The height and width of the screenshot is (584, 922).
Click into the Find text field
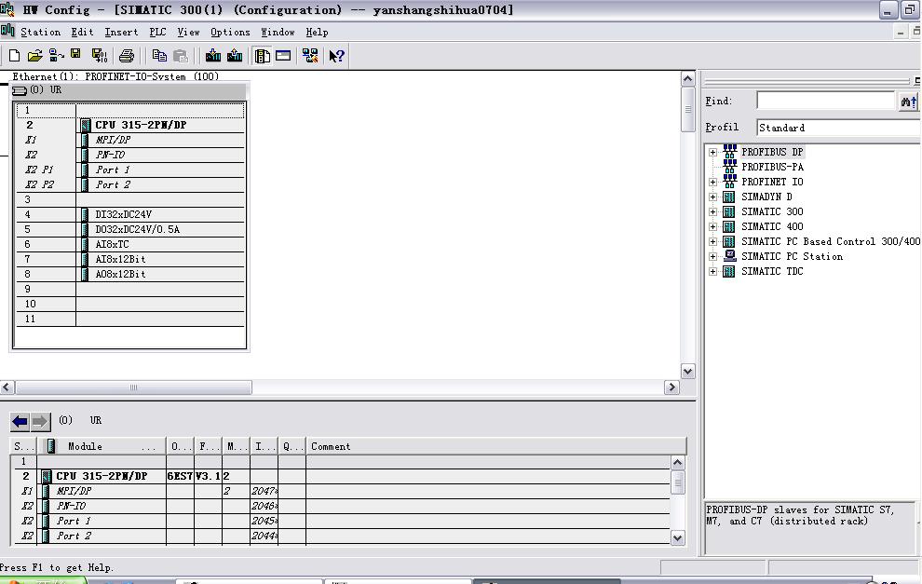pos(825,101)
